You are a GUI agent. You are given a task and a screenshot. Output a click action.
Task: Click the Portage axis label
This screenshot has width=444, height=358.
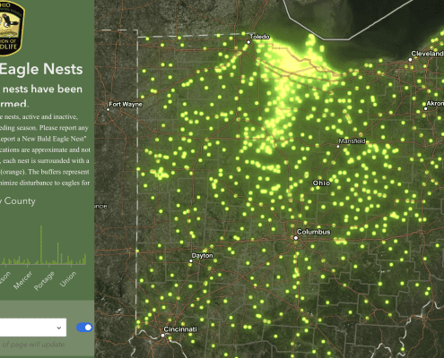pos(44,281)
